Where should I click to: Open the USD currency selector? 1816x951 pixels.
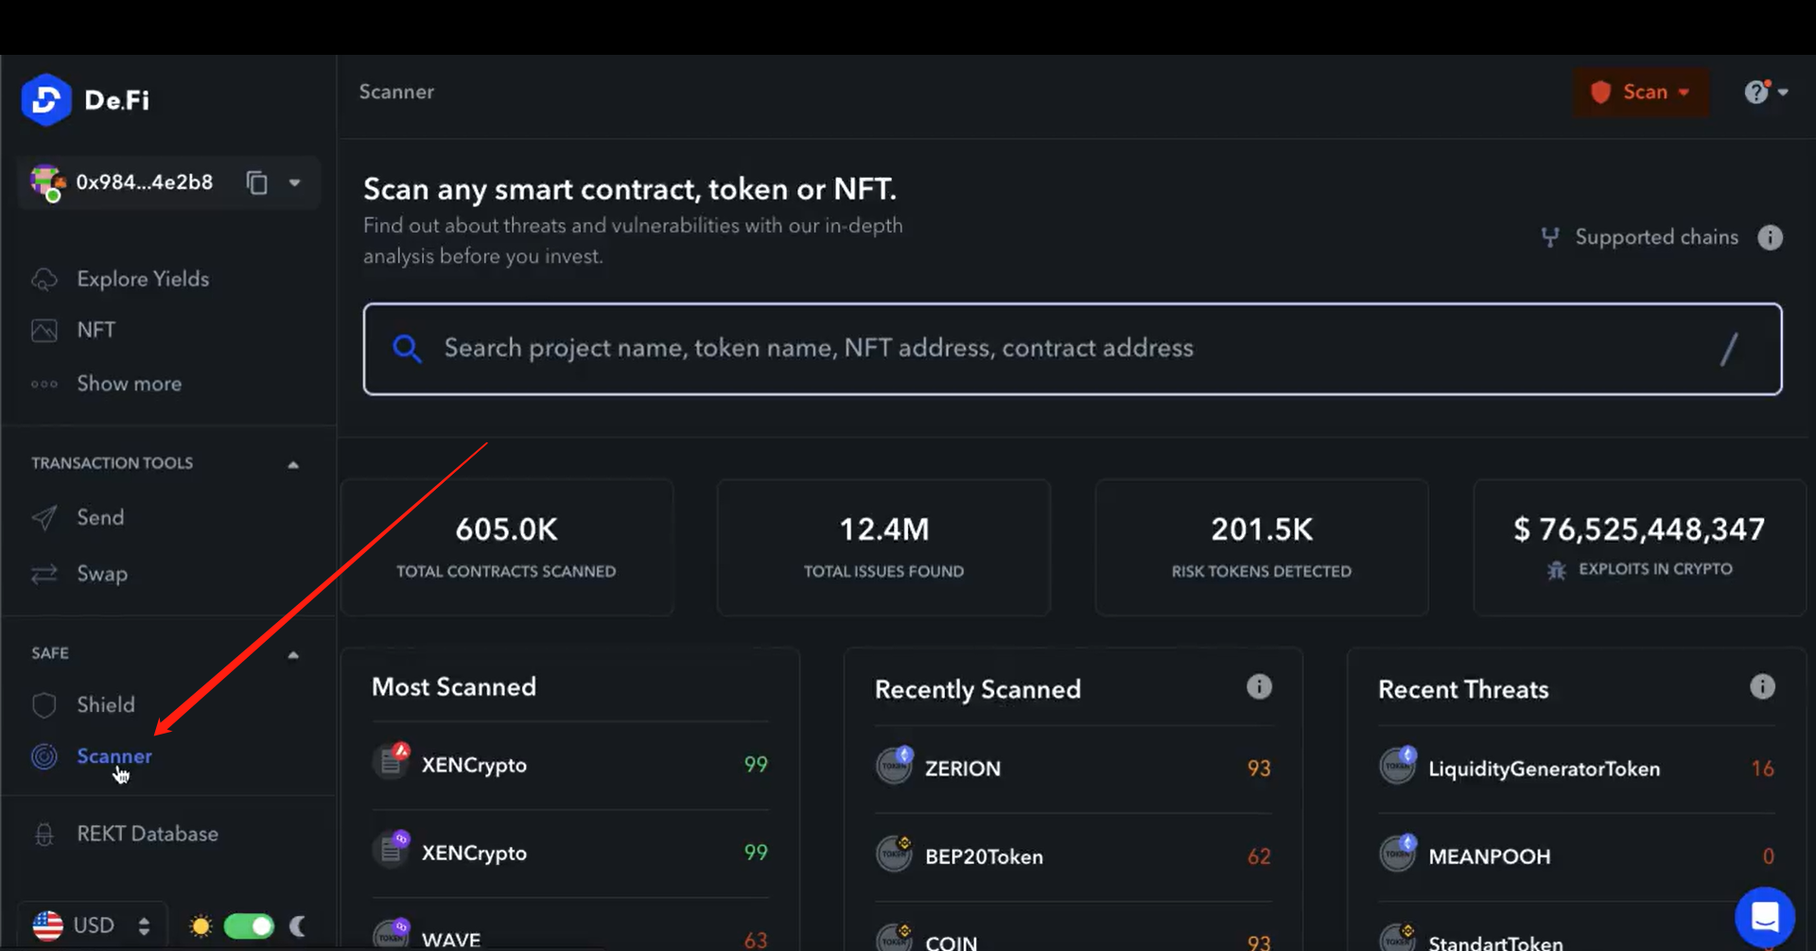(x=93, y=925)
